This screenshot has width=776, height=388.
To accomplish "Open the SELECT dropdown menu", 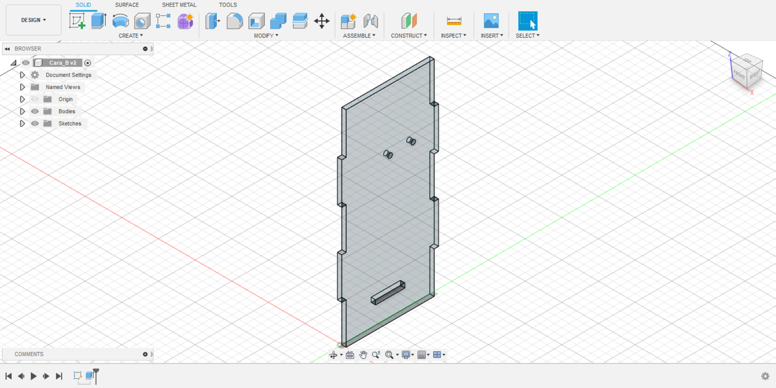I will point(527,36).
